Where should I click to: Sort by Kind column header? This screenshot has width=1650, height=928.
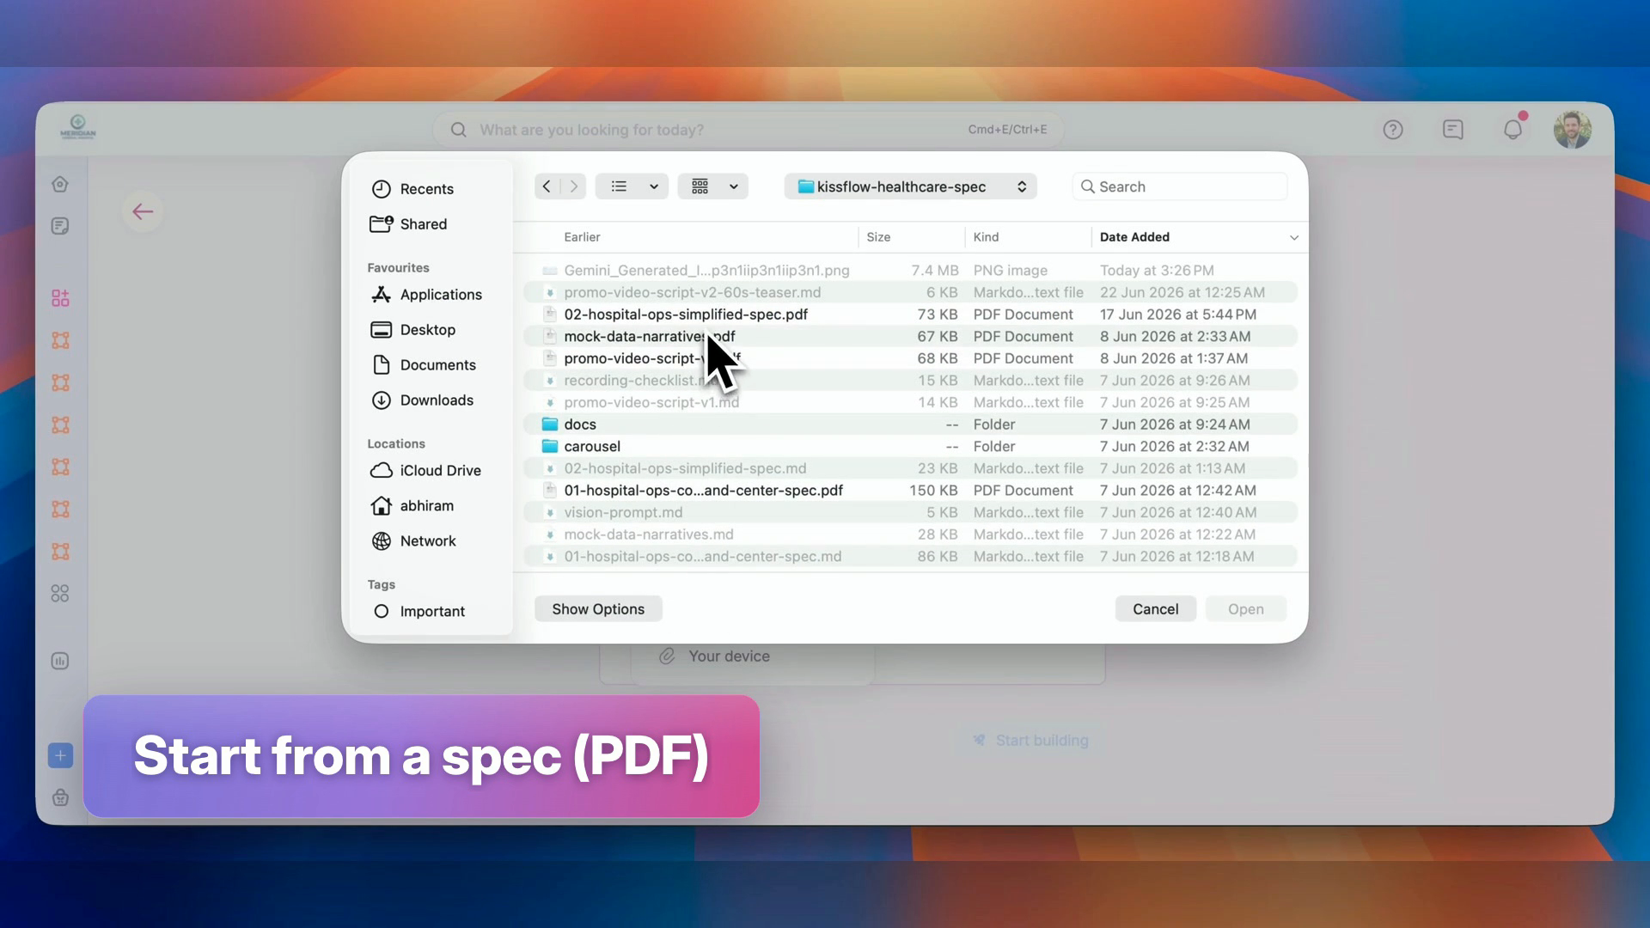[x=986, y=237]
